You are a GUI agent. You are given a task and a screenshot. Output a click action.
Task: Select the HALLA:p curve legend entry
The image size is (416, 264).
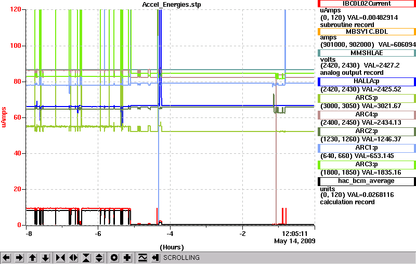click(x=367, y=82)
